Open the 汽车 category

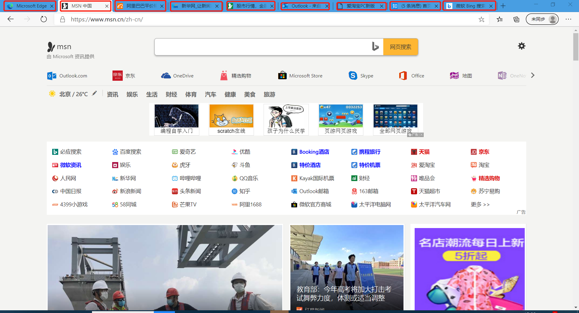(210, 94)
